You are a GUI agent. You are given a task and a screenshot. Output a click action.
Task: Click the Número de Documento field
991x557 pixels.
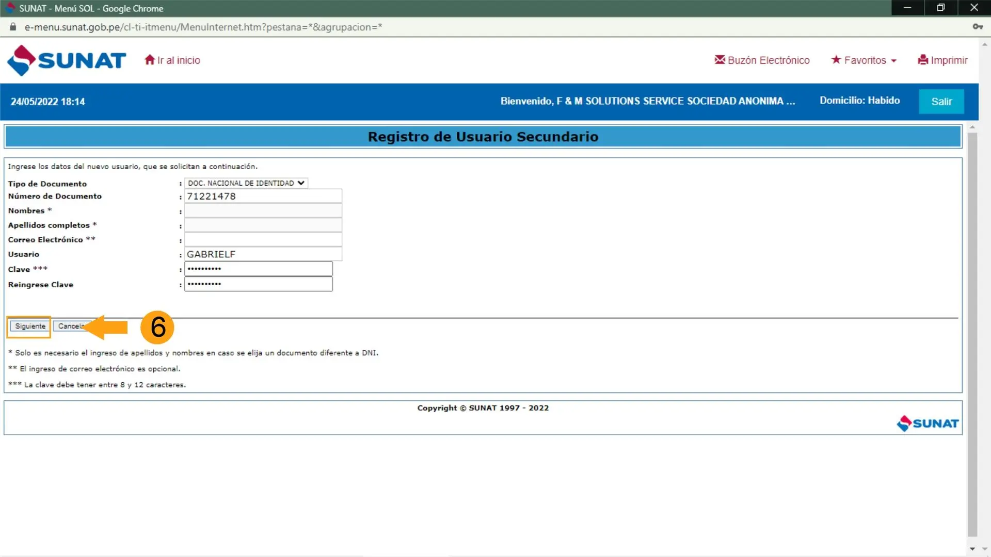(263, 196)
